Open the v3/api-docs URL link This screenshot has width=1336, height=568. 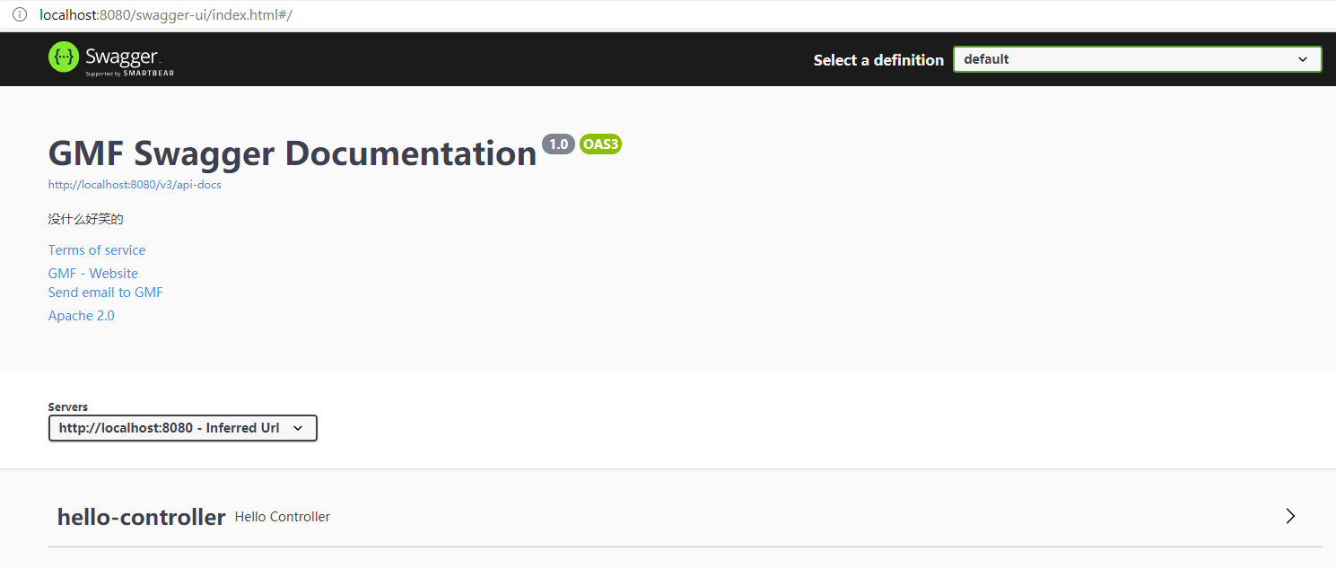coord(135,185)
